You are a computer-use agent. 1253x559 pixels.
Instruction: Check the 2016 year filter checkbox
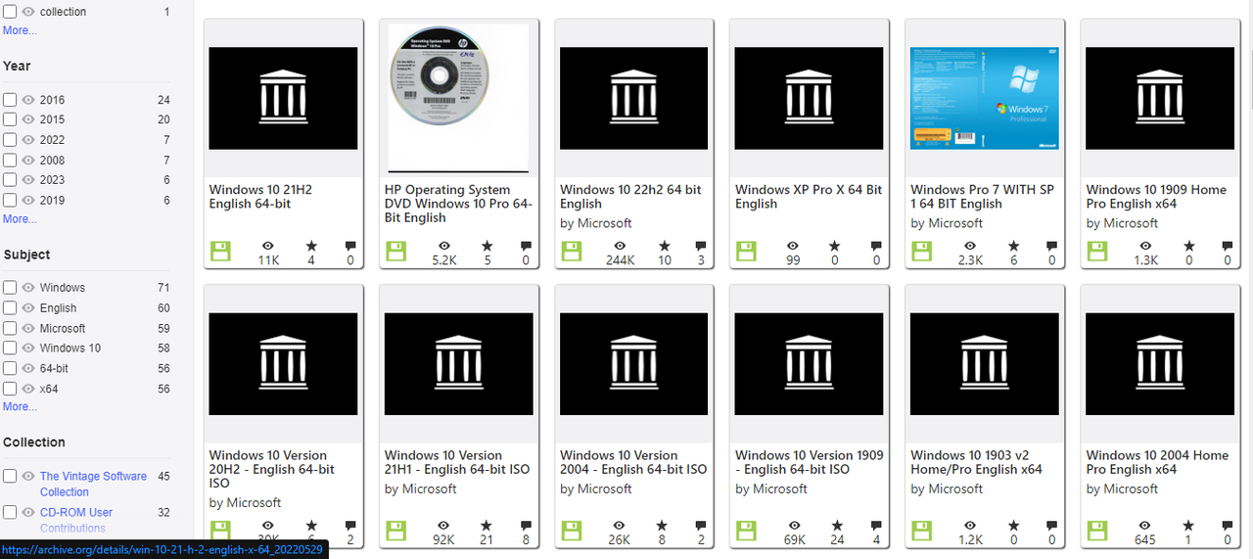pyautogui.click(x=10, y=100)
